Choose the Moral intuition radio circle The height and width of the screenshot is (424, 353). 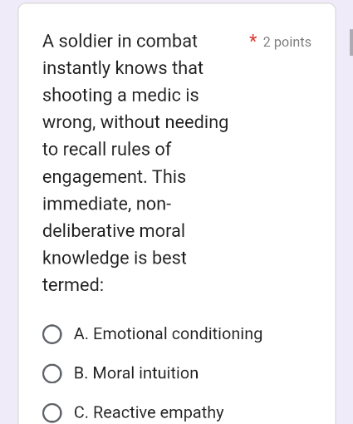52,373
